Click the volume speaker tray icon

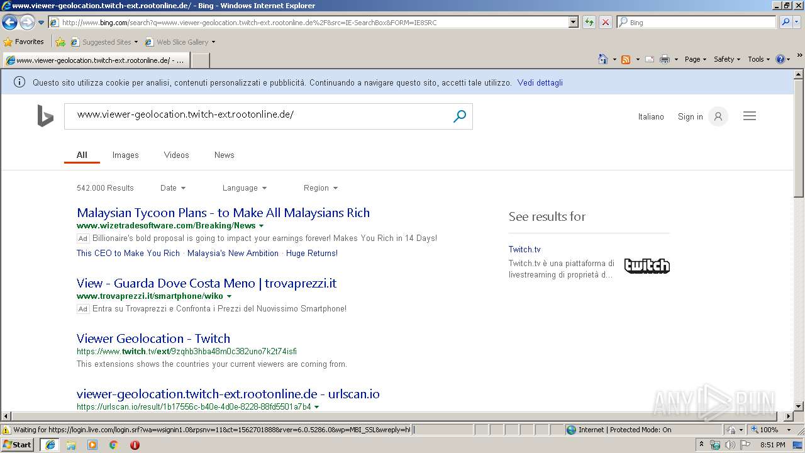[730, 445]
